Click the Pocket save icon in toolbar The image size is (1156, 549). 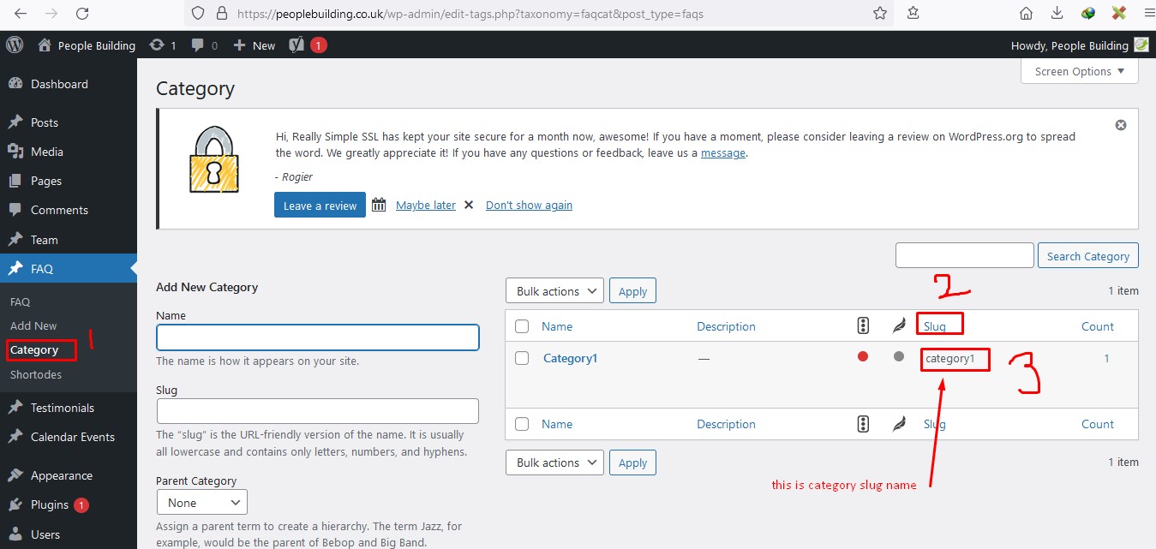click(913, 13)
